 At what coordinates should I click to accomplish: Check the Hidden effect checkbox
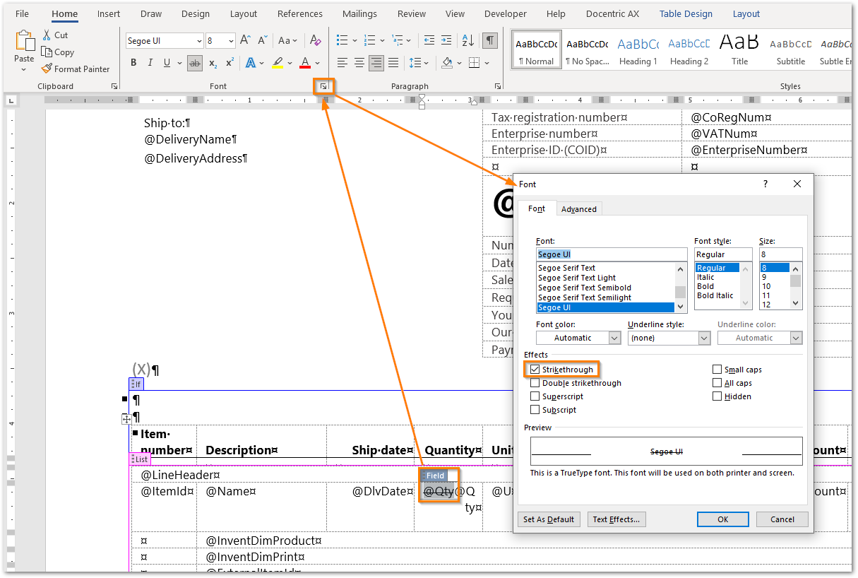coord(717,396)
